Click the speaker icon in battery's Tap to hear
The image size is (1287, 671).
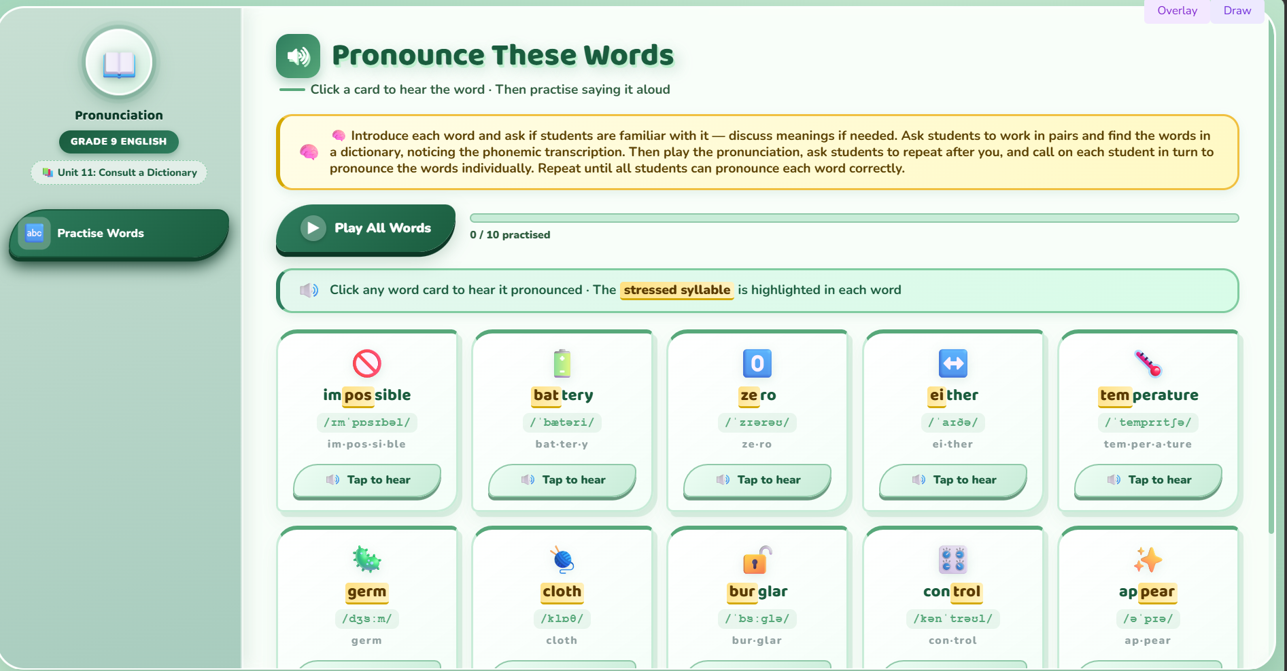[x=528, y=480]
